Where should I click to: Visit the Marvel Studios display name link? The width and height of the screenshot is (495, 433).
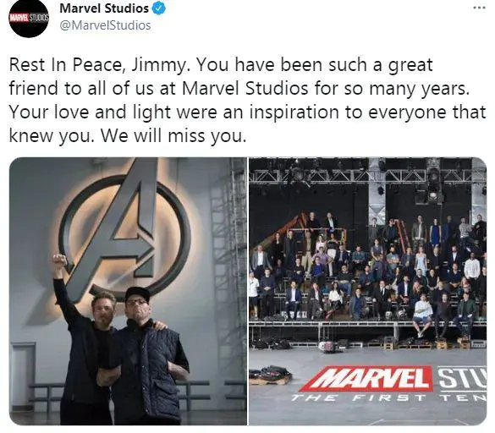pos(104,8)
